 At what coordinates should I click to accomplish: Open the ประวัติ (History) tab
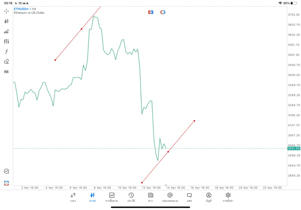(x=131, y=197)
